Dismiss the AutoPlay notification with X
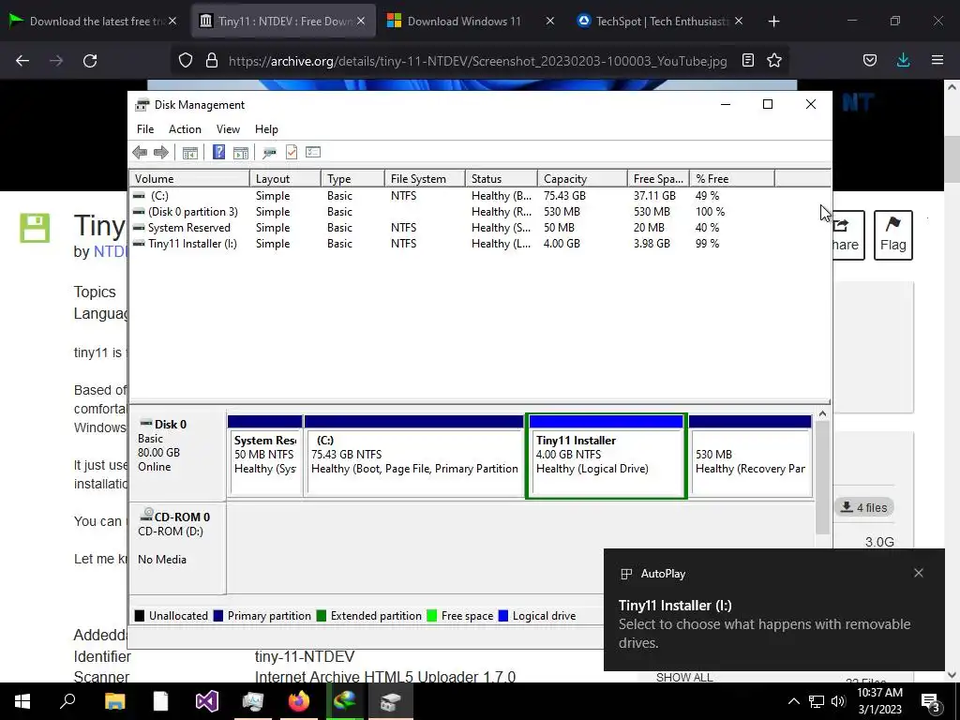The width and height of the screenshot is (960, 720). 918,573
